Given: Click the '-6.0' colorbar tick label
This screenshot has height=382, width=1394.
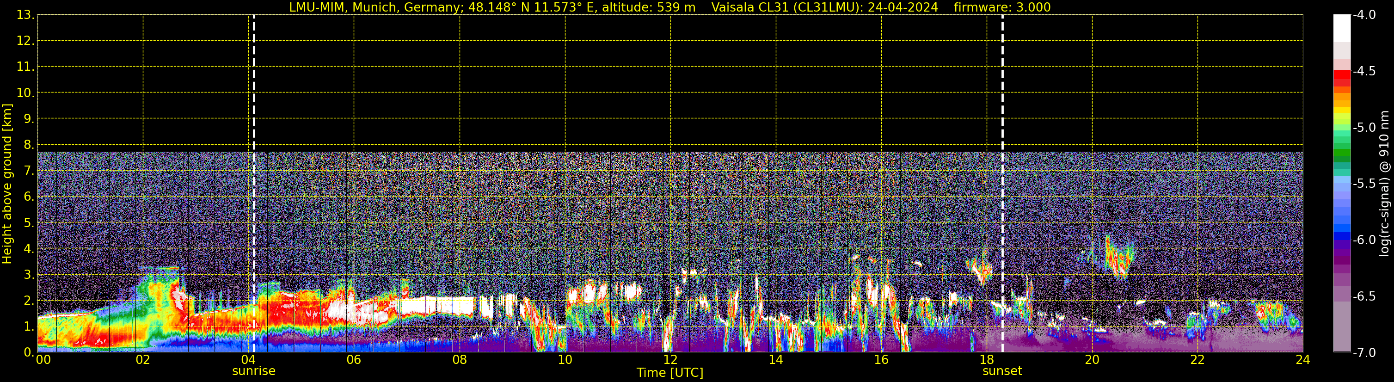Looking at the screenshot, I should [1364, 240].
